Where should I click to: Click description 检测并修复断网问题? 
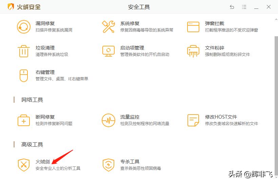[54, 123]
